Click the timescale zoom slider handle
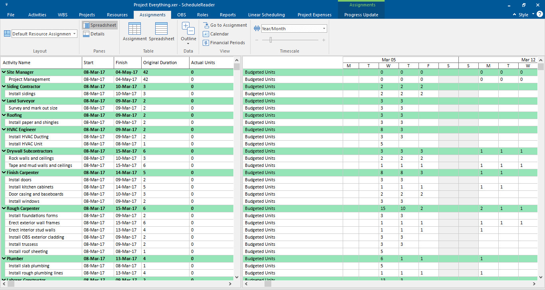Image resolution: width=545 pixels, height=290 pixels. [271, 40]
